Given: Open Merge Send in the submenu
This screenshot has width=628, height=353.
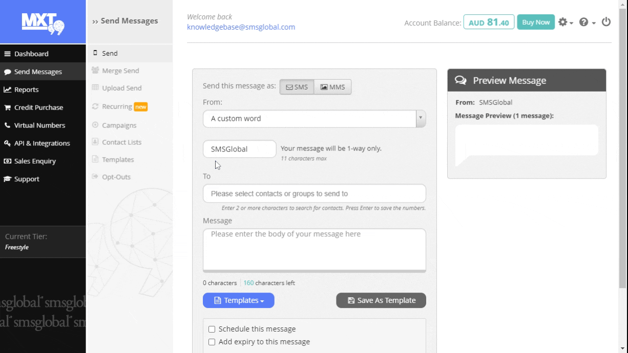Looking at the screenshot, I should (x=120, y=71).
